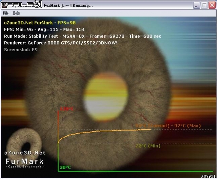Open the Help menu
This screenshot has width=217, height=179.
coord(16,13)
